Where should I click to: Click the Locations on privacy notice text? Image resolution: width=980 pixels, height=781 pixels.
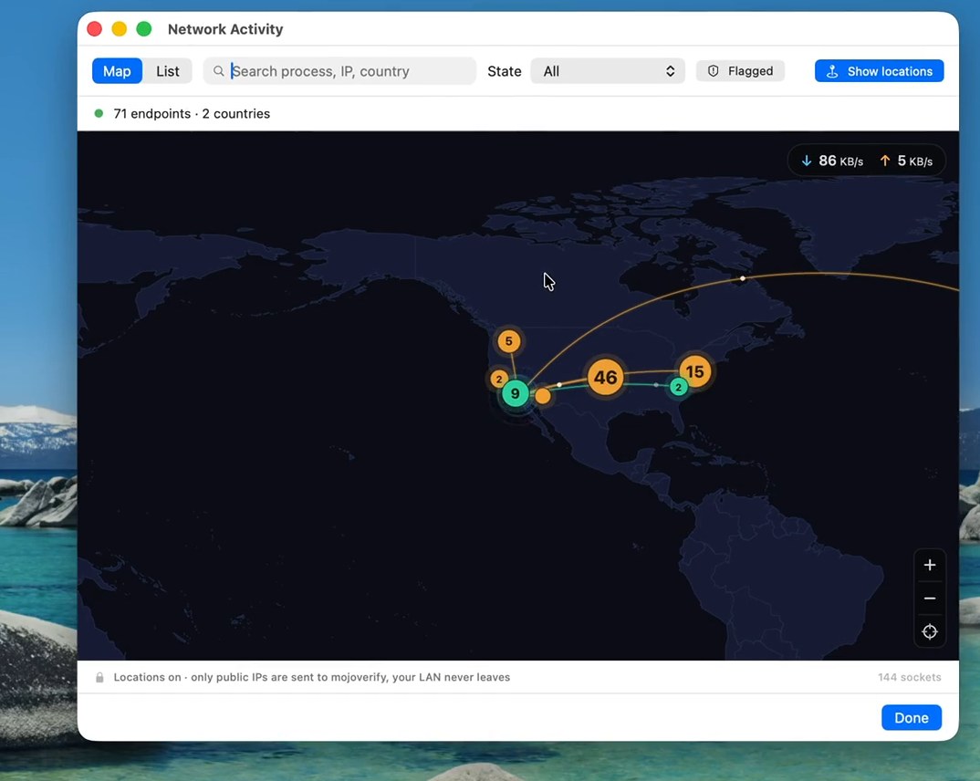[x=312, y=677]
